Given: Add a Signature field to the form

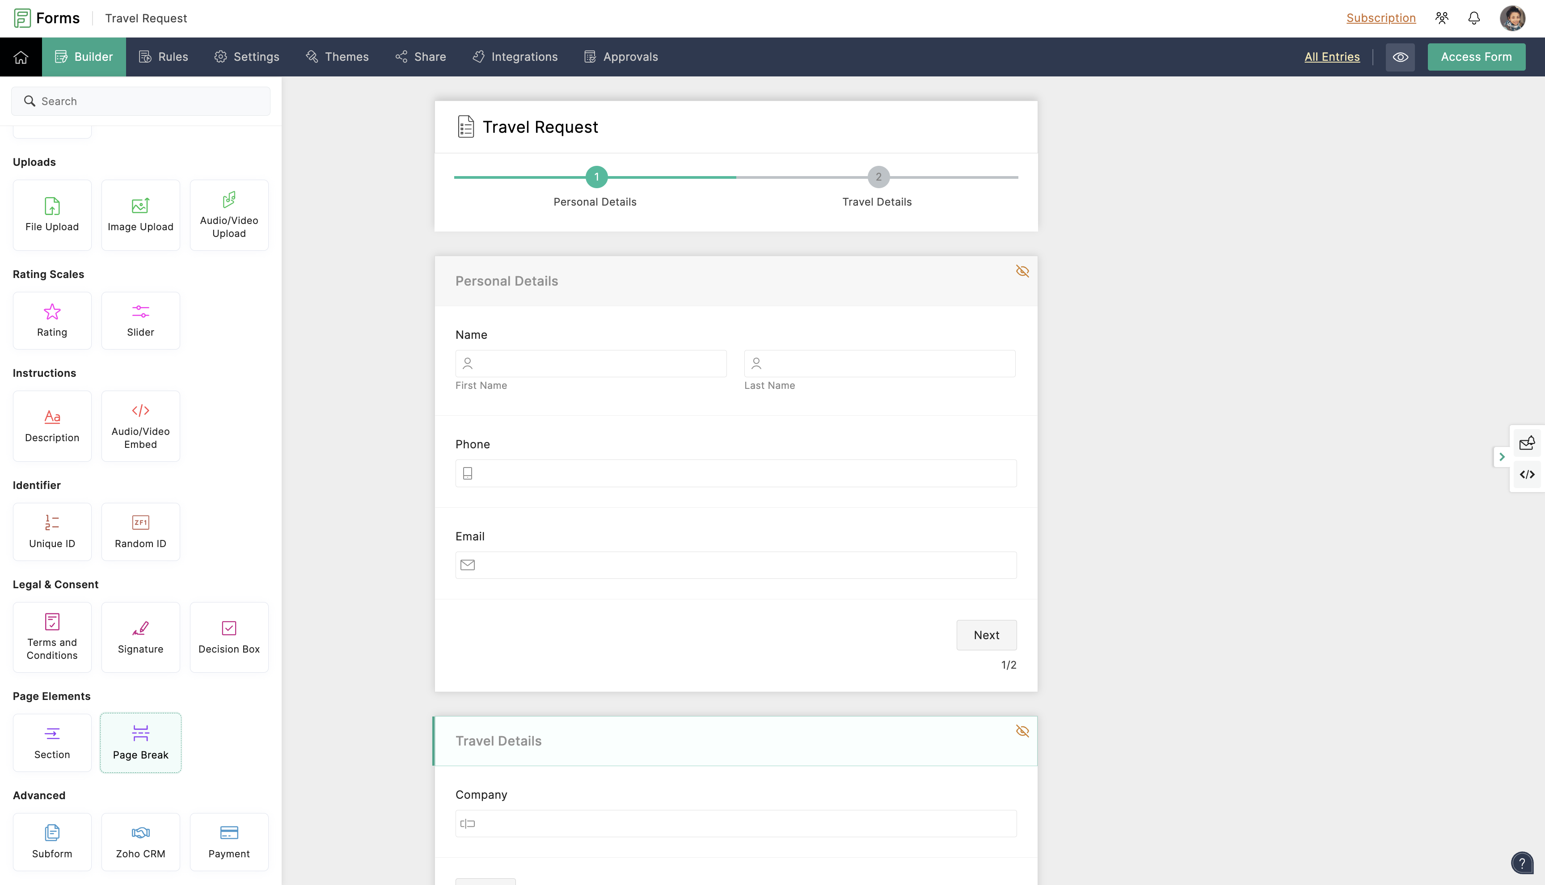Looking at the screenshot, I should pos(140,637).
